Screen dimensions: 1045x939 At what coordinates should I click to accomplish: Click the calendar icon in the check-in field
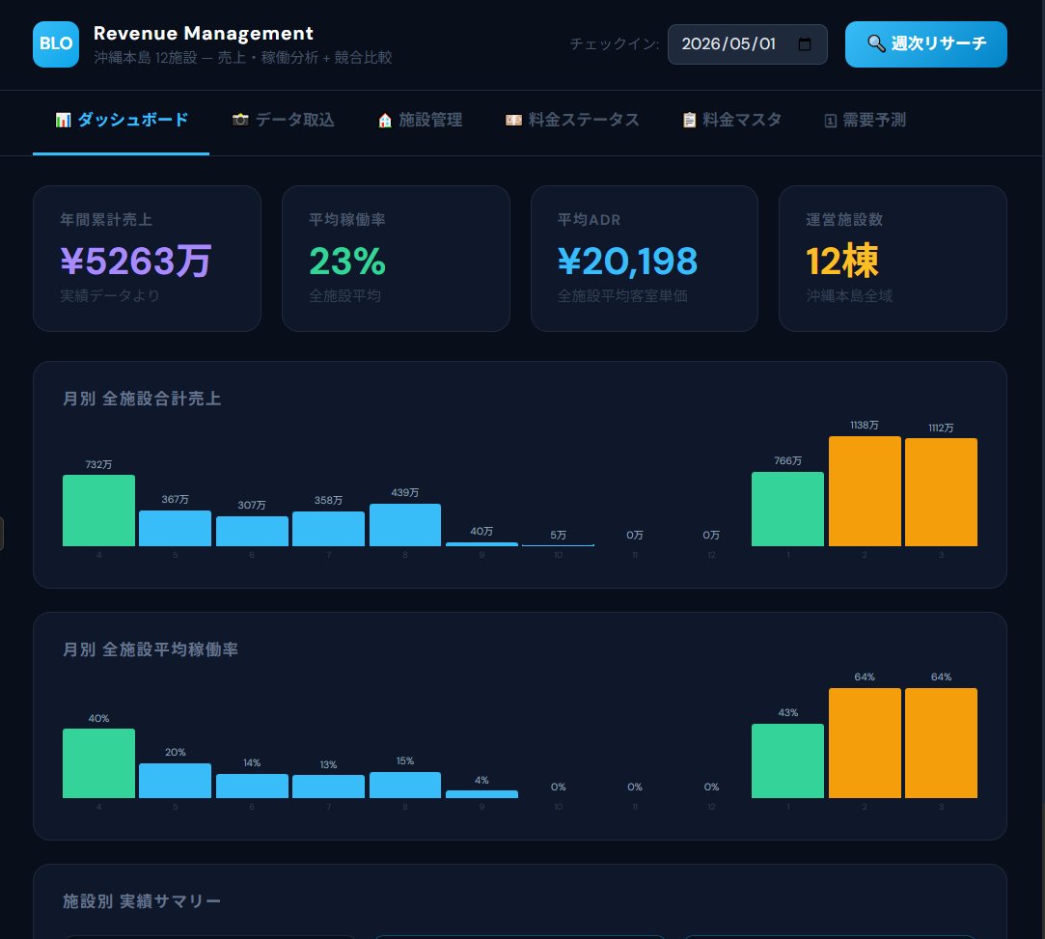pos(805,43)
